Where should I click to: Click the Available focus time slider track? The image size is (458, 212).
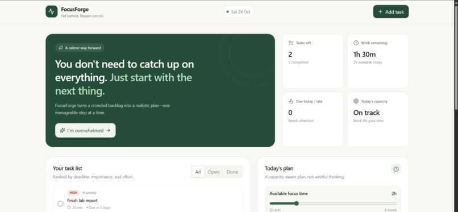[333, 203]
